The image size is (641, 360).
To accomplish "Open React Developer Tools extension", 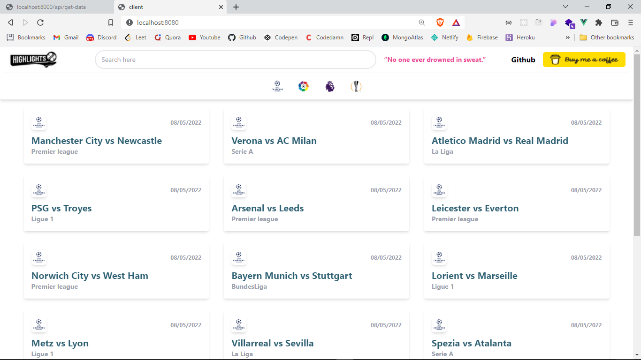I will pyautogui.click(x=524, y=22).
